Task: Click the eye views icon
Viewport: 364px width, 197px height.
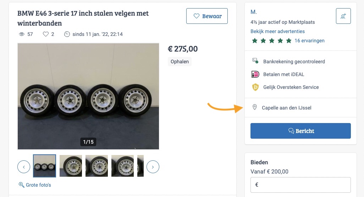Action: (x=21, y=34)
